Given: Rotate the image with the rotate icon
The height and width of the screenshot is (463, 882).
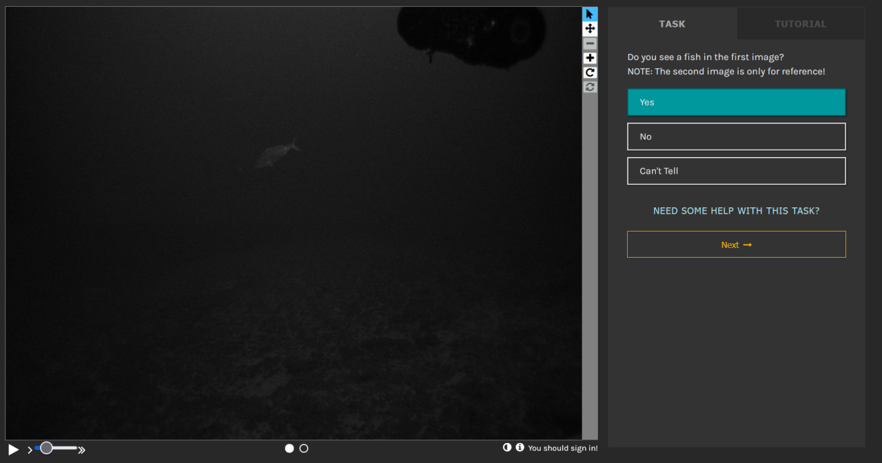Looking at the screenshot, I should click(x=590, y=72).
